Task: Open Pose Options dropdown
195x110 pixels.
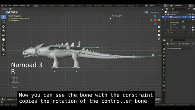Action: [x=155, y=12]
